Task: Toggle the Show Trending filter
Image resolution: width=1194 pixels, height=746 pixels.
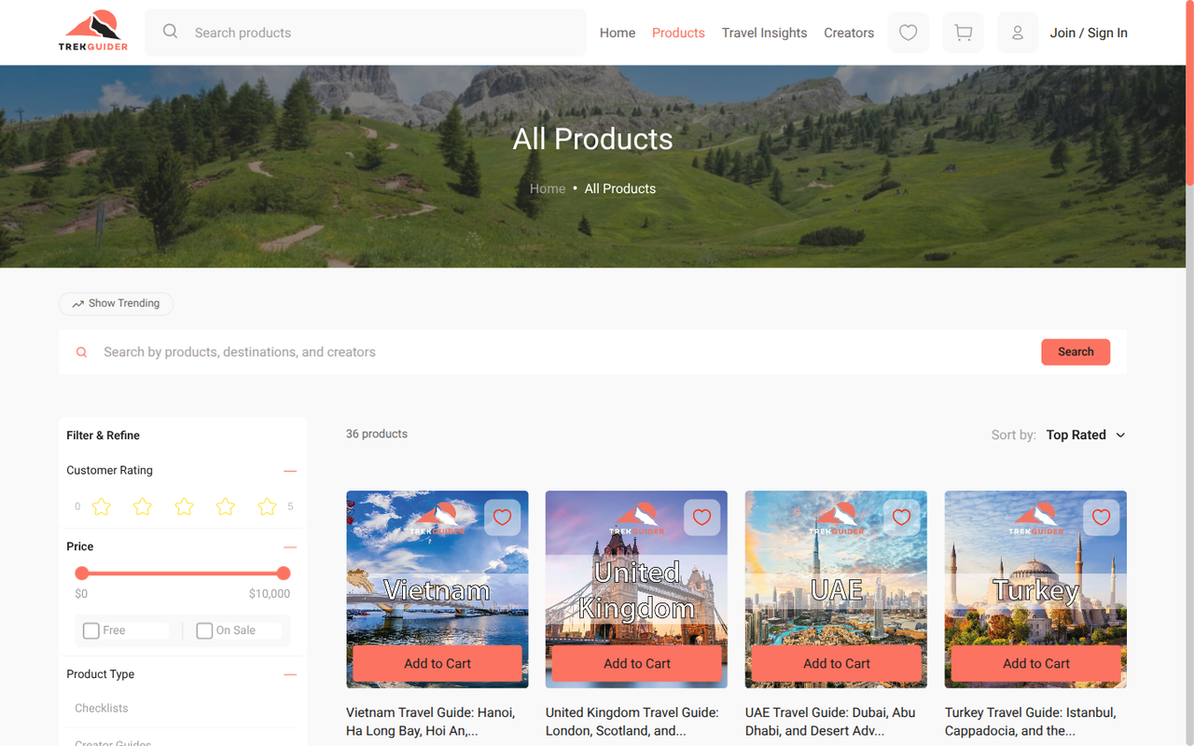Action: [x=116, y=304]
